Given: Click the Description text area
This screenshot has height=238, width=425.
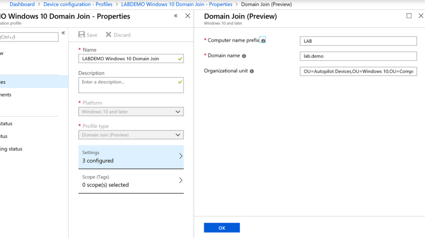Looking at the screenshot, I should (x=128, y=85).
